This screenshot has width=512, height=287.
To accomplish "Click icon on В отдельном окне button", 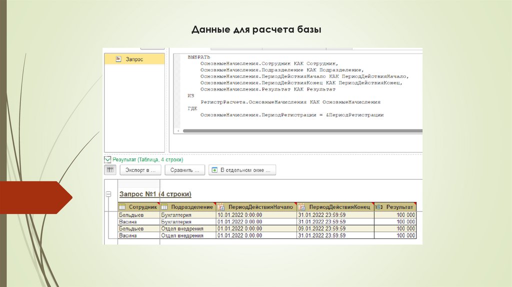I will [214, 170].
